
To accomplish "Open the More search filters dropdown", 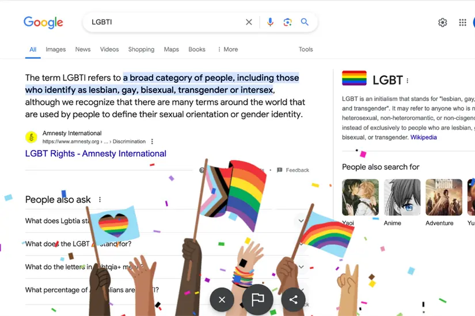I will pos(228,49).
